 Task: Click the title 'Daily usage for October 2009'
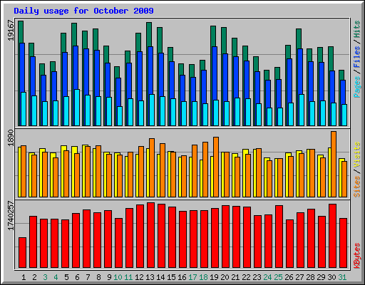(83, 11)
